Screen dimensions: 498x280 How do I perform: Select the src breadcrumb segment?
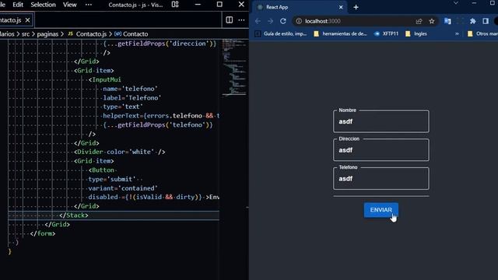pos(26,34)
